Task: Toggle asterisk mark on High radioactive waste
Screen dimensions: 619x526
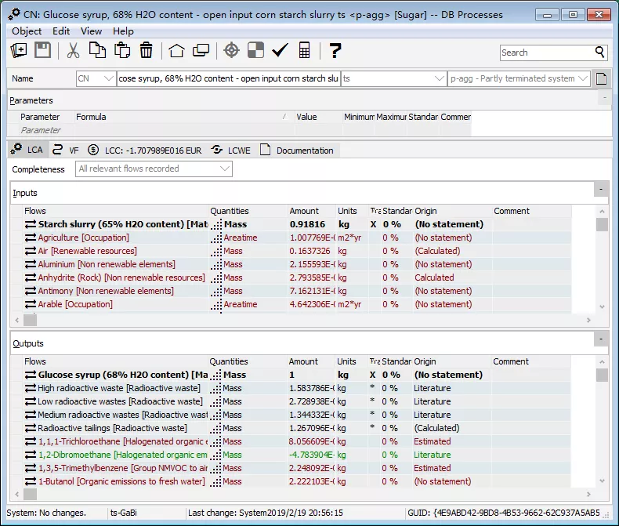Action: point(372,387)
